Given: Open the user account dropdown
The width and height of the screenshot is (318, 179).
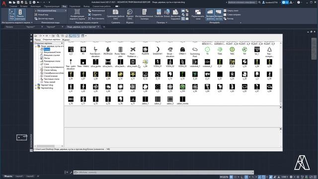Looking at the screenshot, I should coord(271,2).
